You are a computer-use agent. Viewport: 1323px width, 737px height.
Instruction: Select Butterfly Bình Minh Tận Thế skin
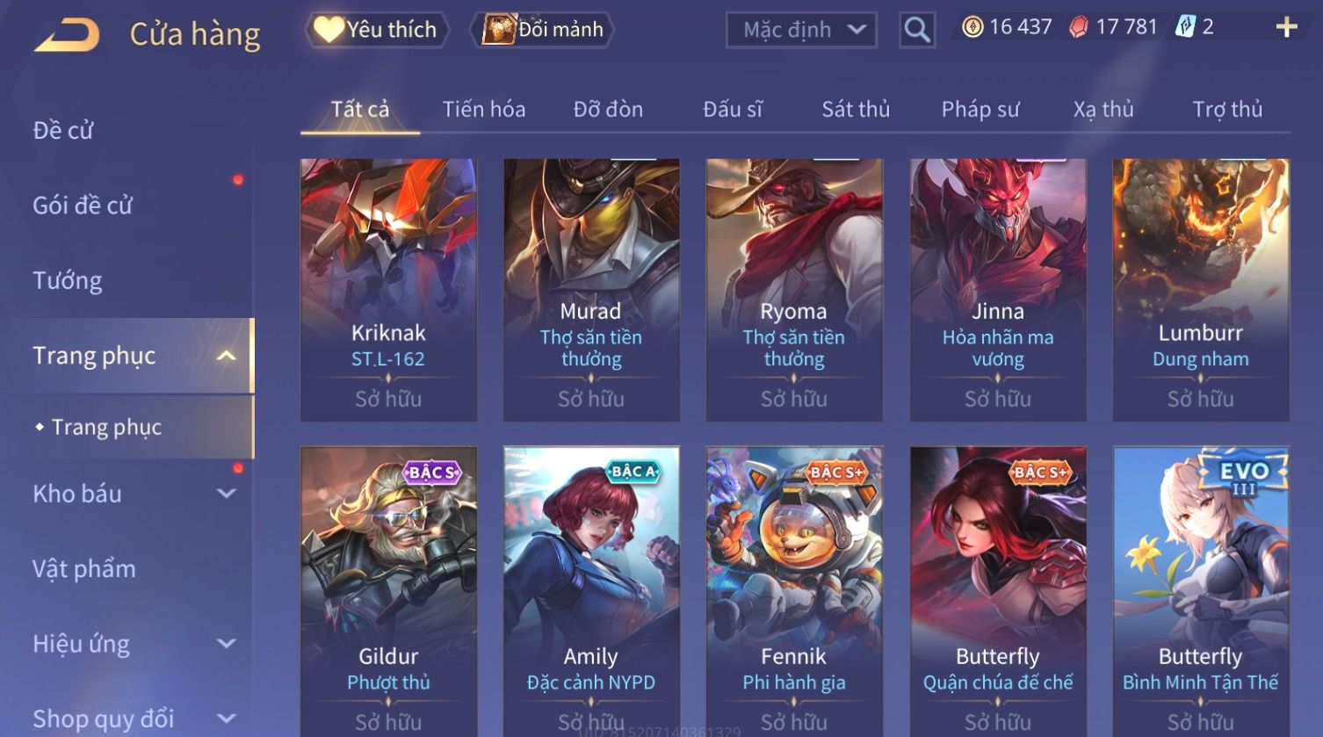[1201, 591]
